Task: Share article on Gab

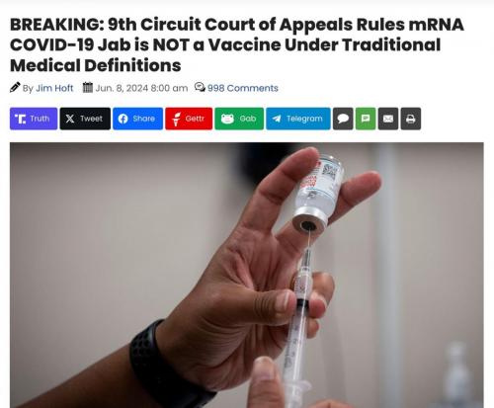Action: 239,119
